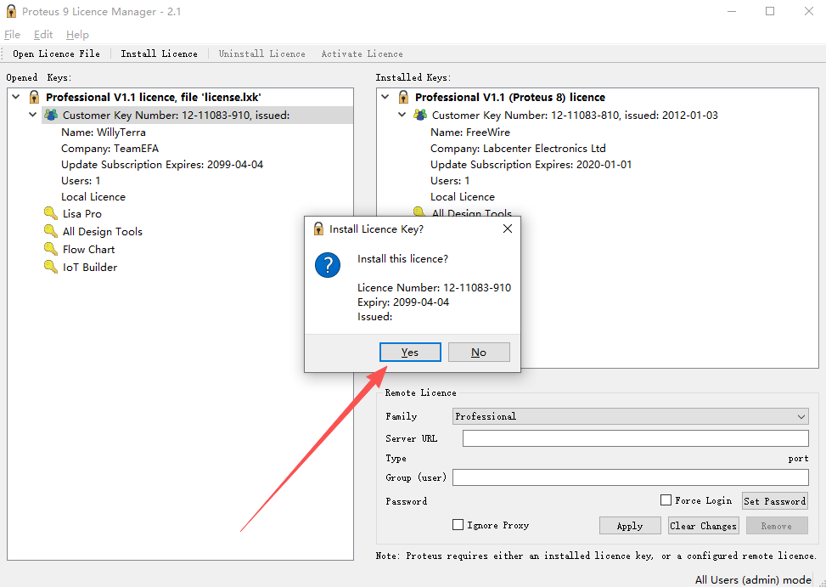The height and width of the screenshot is (587, 826).
Task: Close the Install Licence Key dialog
Action: [508, 229]
